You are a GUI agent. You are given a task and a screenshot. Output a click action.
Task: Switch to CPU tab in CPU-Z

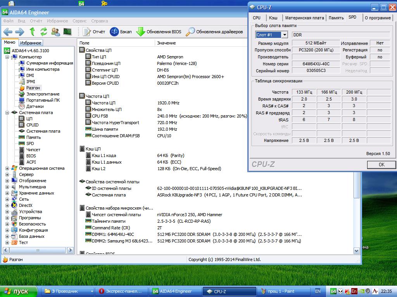[x=257, y=18]
